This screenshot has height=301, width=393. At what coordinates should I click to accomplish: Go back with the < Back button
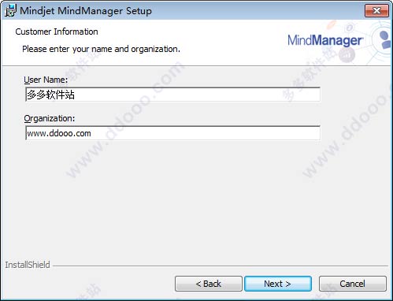209,284
